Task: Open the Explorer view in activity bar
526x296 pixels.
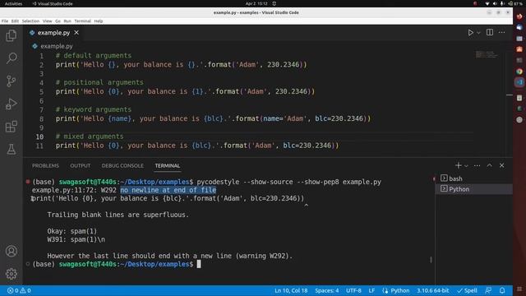Action: pos(11,35)
